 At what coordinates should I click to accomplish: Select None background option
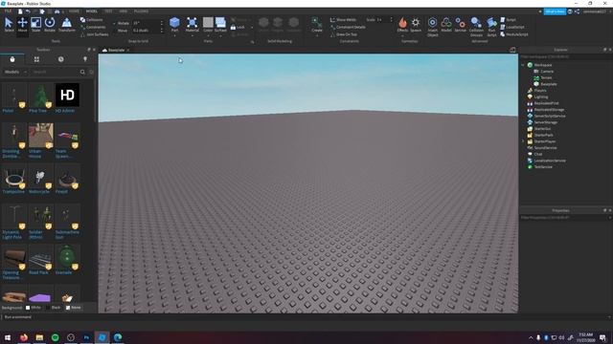pos(73,308)
